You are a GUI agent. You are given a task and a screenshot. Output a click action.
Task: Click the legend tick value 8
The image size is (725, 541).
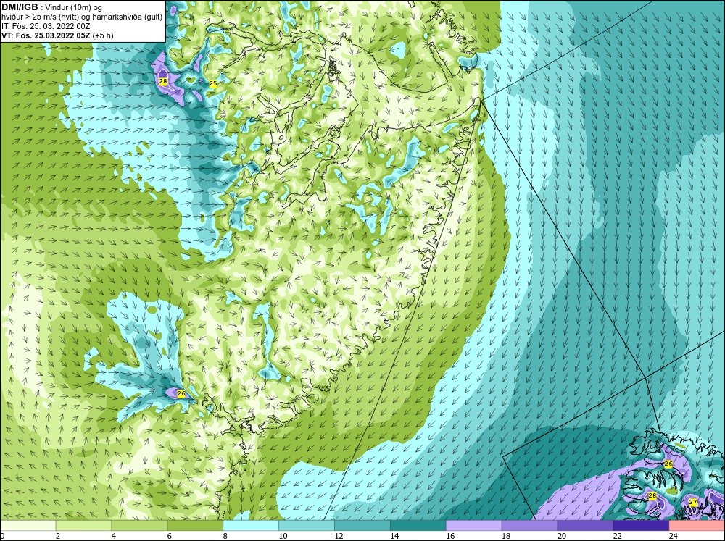click(225, 536)
